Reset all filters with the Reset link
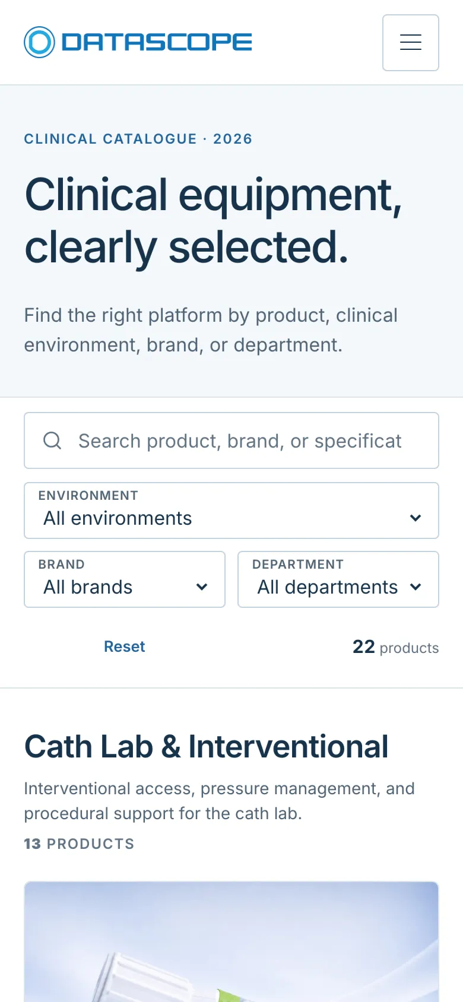Screen dimensions: 463x1002 coord(124,646)
